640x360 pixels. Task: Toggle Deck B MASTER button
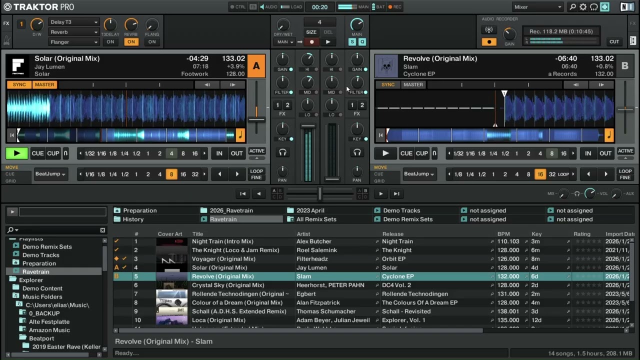point(413,84)
